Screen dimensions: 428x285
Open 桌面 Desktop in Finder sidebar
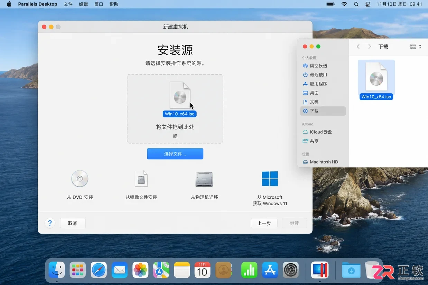[323, 93]
